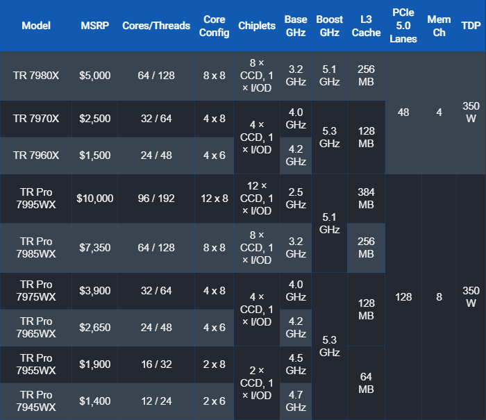Click the TR 7960X model cell

click(36, 155)
